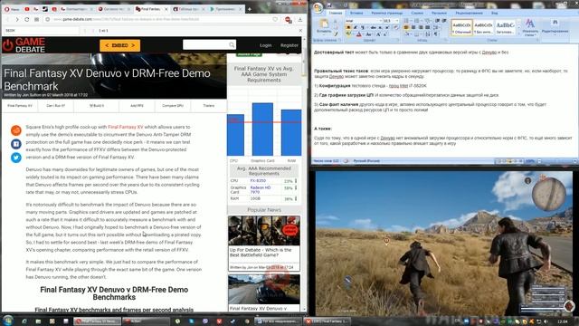Open the Рецензирование ribbon tab
579x326 pixels.
[x=470, y=13]
